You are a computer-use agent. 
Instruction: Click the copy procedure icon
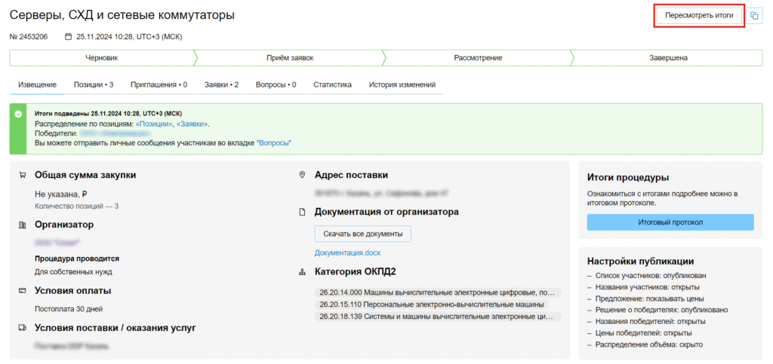[755, 16]
